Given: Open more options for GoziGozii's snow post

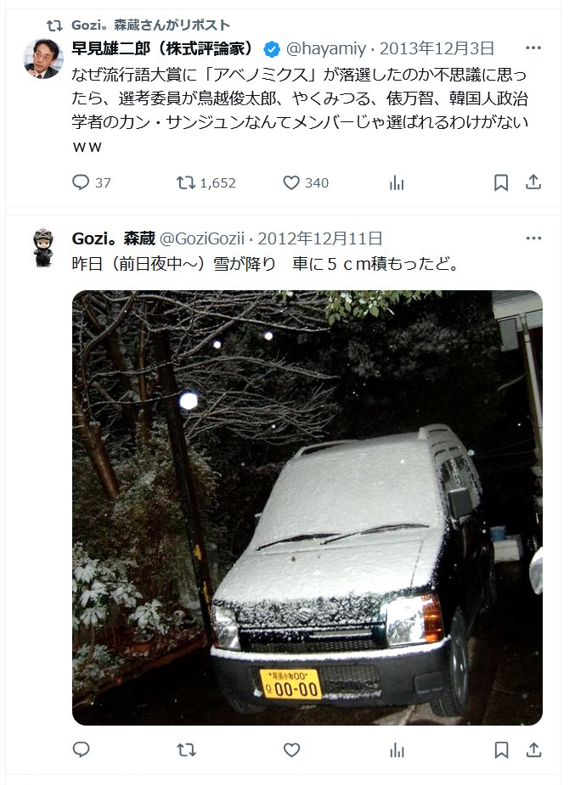Looking at the screenshot, I should click(x=533, y=238).
